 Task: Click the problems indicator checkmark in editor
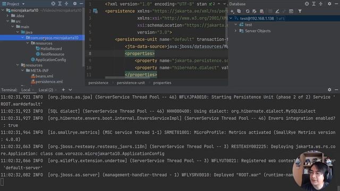tap(212, 4)
